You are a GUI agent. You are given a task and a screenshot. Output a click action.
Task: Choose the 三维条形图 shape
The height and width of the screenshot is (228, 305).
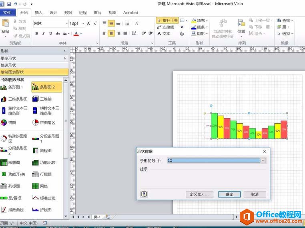point(14,99)
